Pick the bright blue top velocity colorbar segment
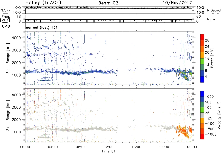Image resolution: width=222 pixels, height=153 pixels. click(x=202, y=94)
